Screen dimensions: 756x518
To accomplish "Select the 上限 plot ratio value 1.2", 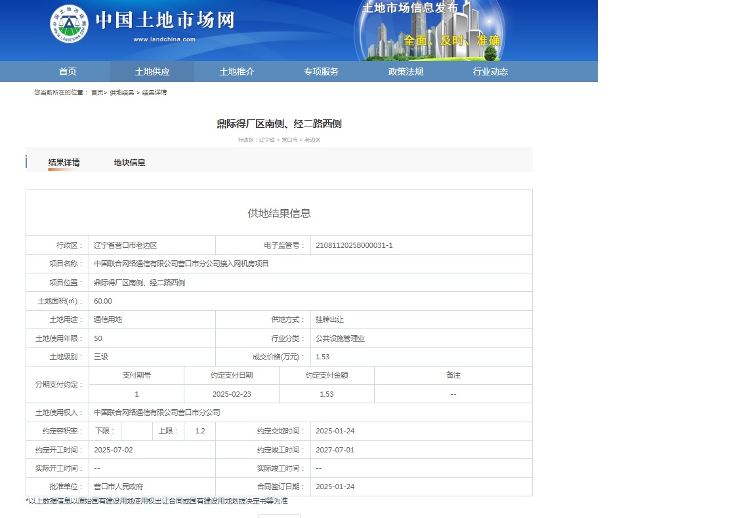I will click(200, 431).
